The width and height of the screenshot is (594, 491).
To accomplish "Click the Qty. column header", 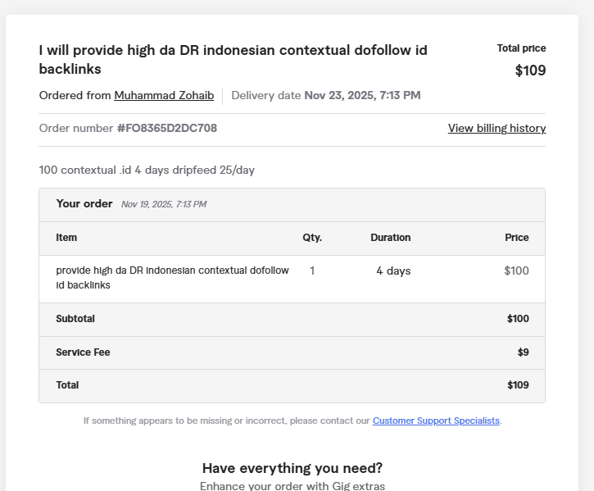I will 312,238.
